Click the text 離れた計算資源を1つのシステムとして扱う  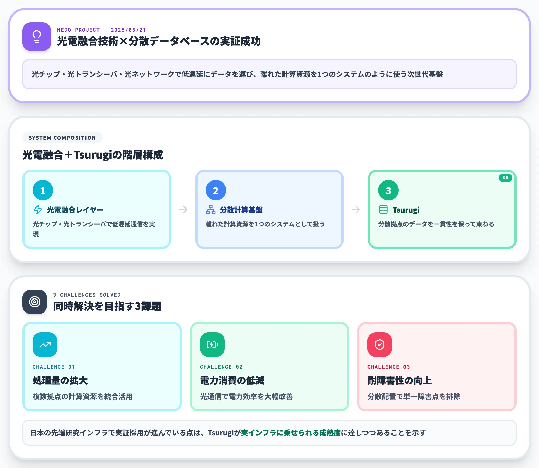click(x=265, y=224)
